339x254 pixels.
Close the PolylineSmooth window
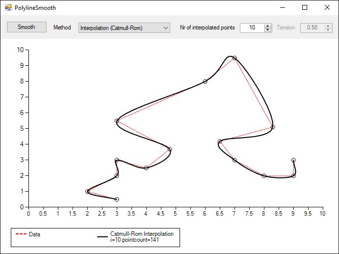[x=327, y=7]
